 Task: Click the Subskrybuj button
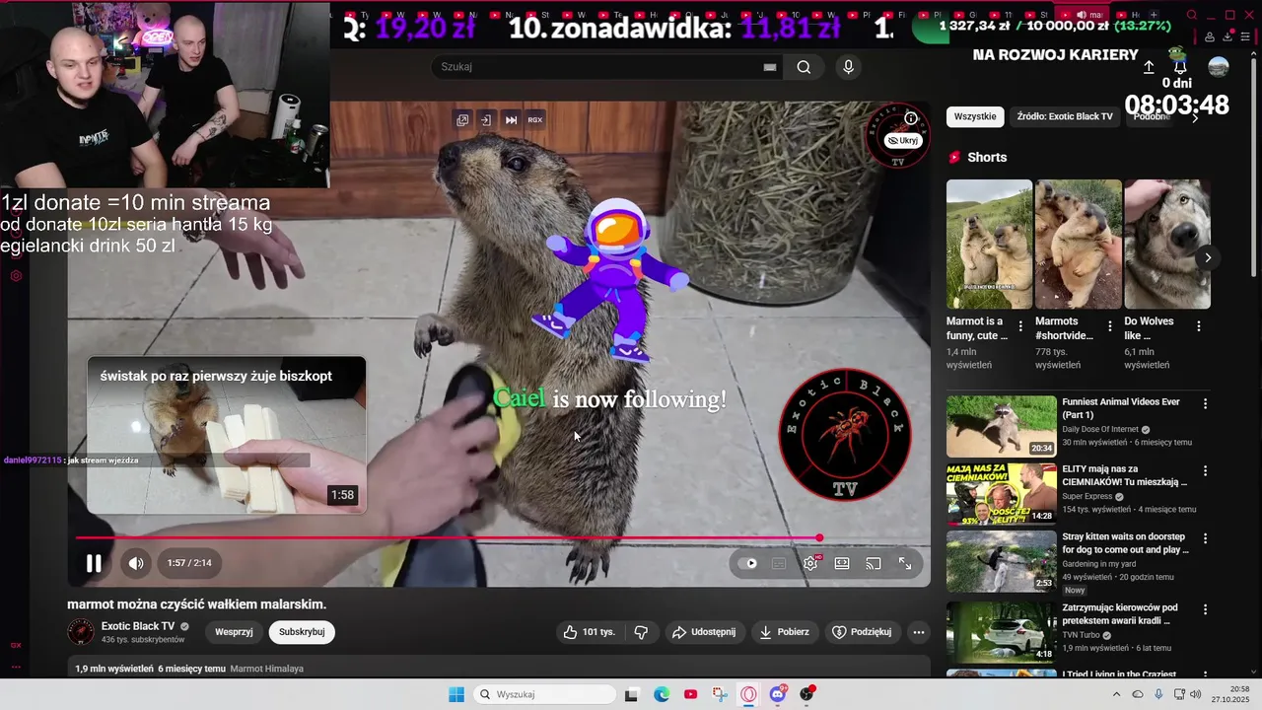pos(302,632)
